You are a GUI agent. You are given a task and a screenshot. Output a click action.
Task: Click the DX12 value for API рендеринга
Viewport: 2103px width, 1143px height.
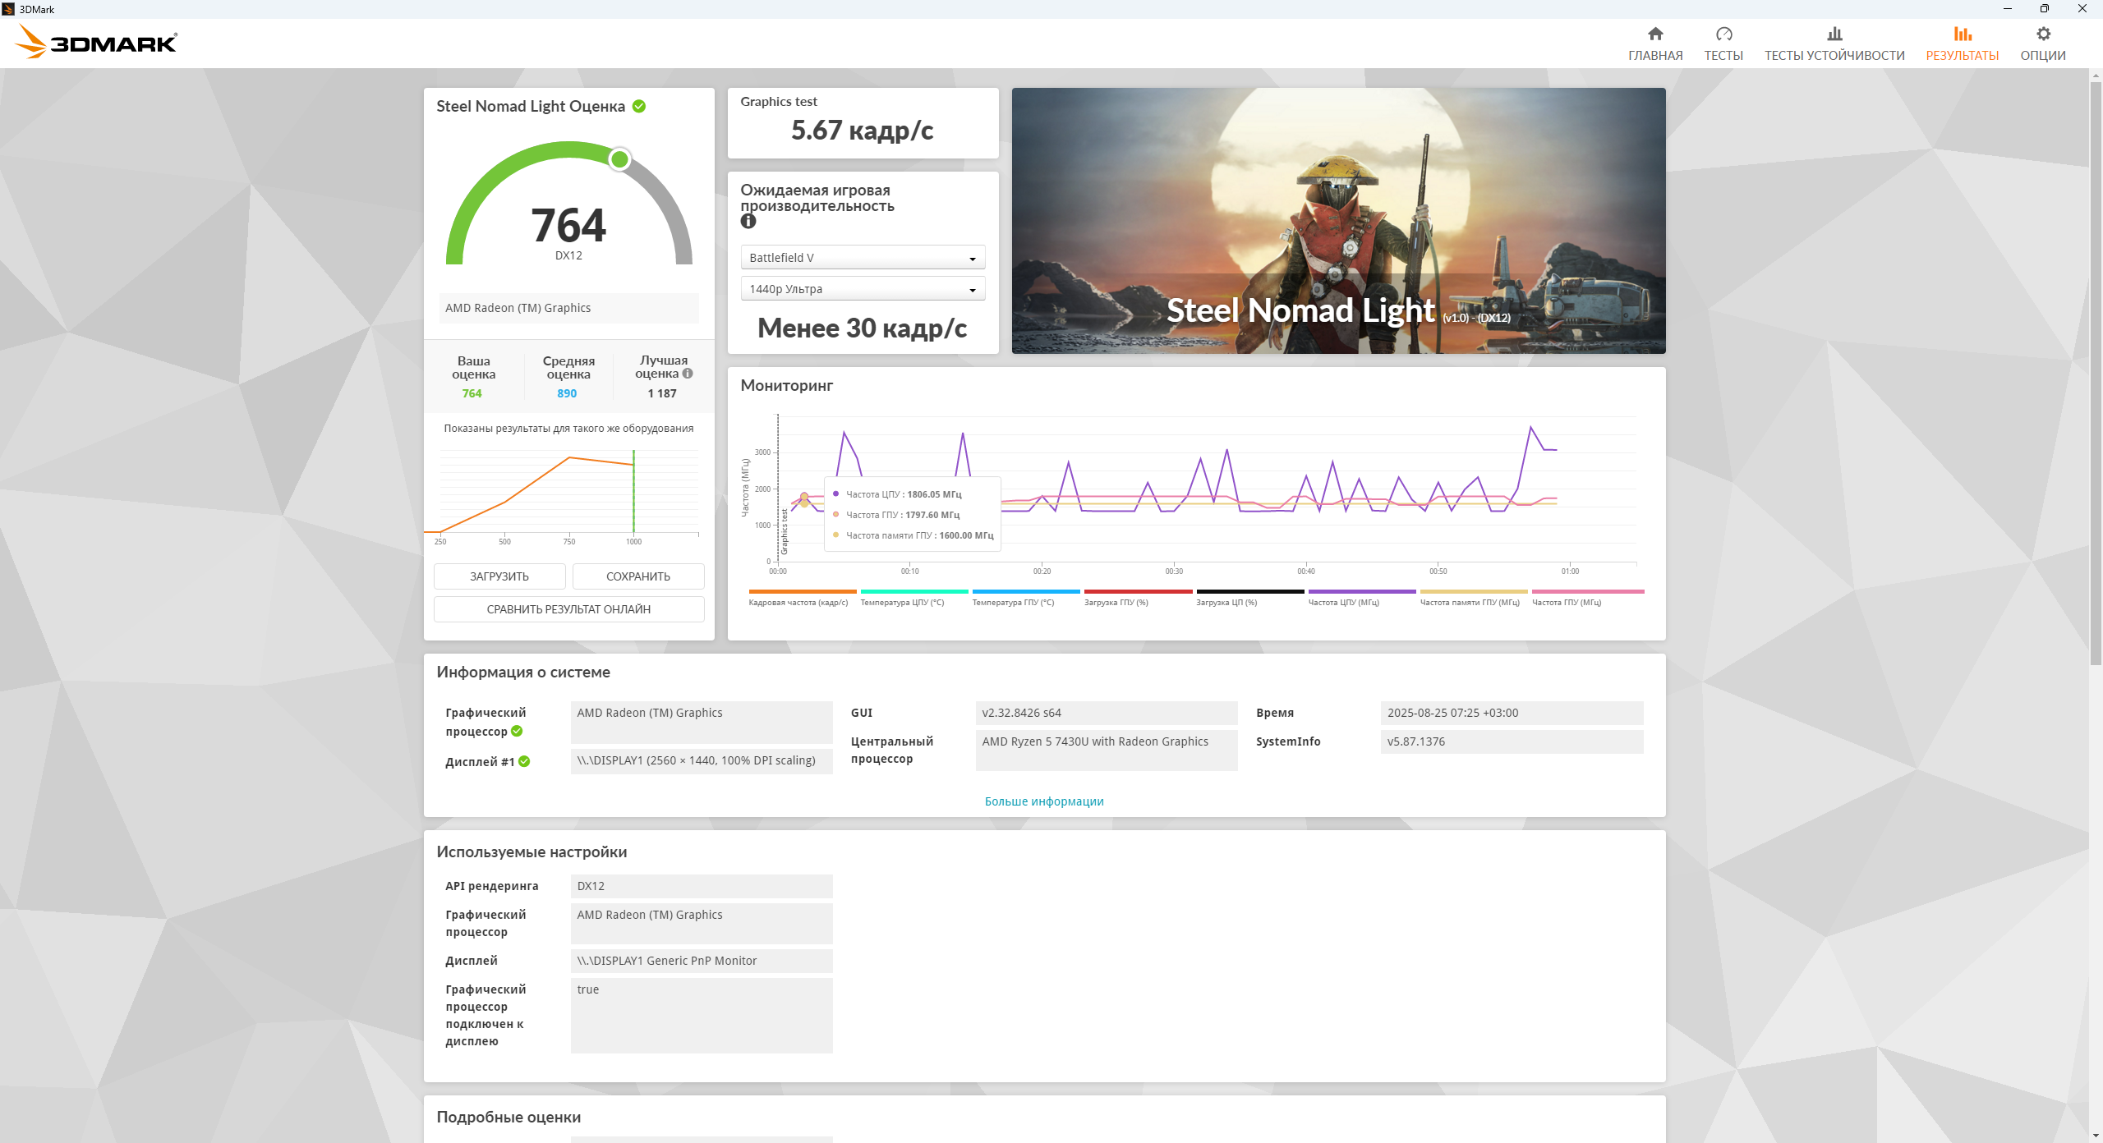[702, 886]
